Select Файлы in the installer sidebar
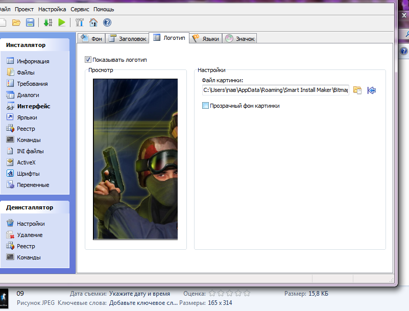The image size is (409, 311). [x=21, y=73]
